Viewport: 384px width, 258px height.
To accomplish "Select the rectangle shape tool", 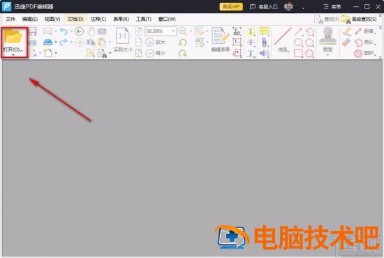I will pyautogui.click(x=298, y=53).
